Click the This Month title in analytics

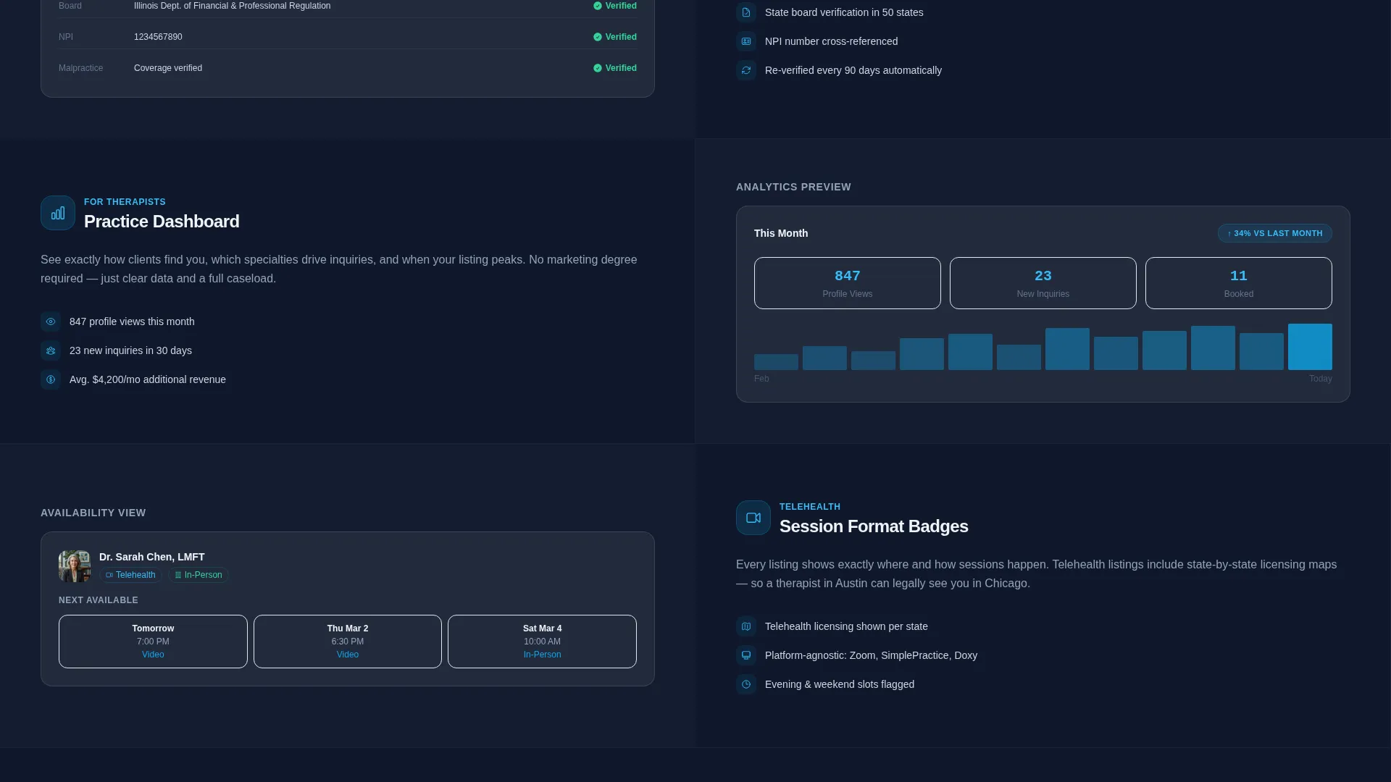tap(781, 233)
